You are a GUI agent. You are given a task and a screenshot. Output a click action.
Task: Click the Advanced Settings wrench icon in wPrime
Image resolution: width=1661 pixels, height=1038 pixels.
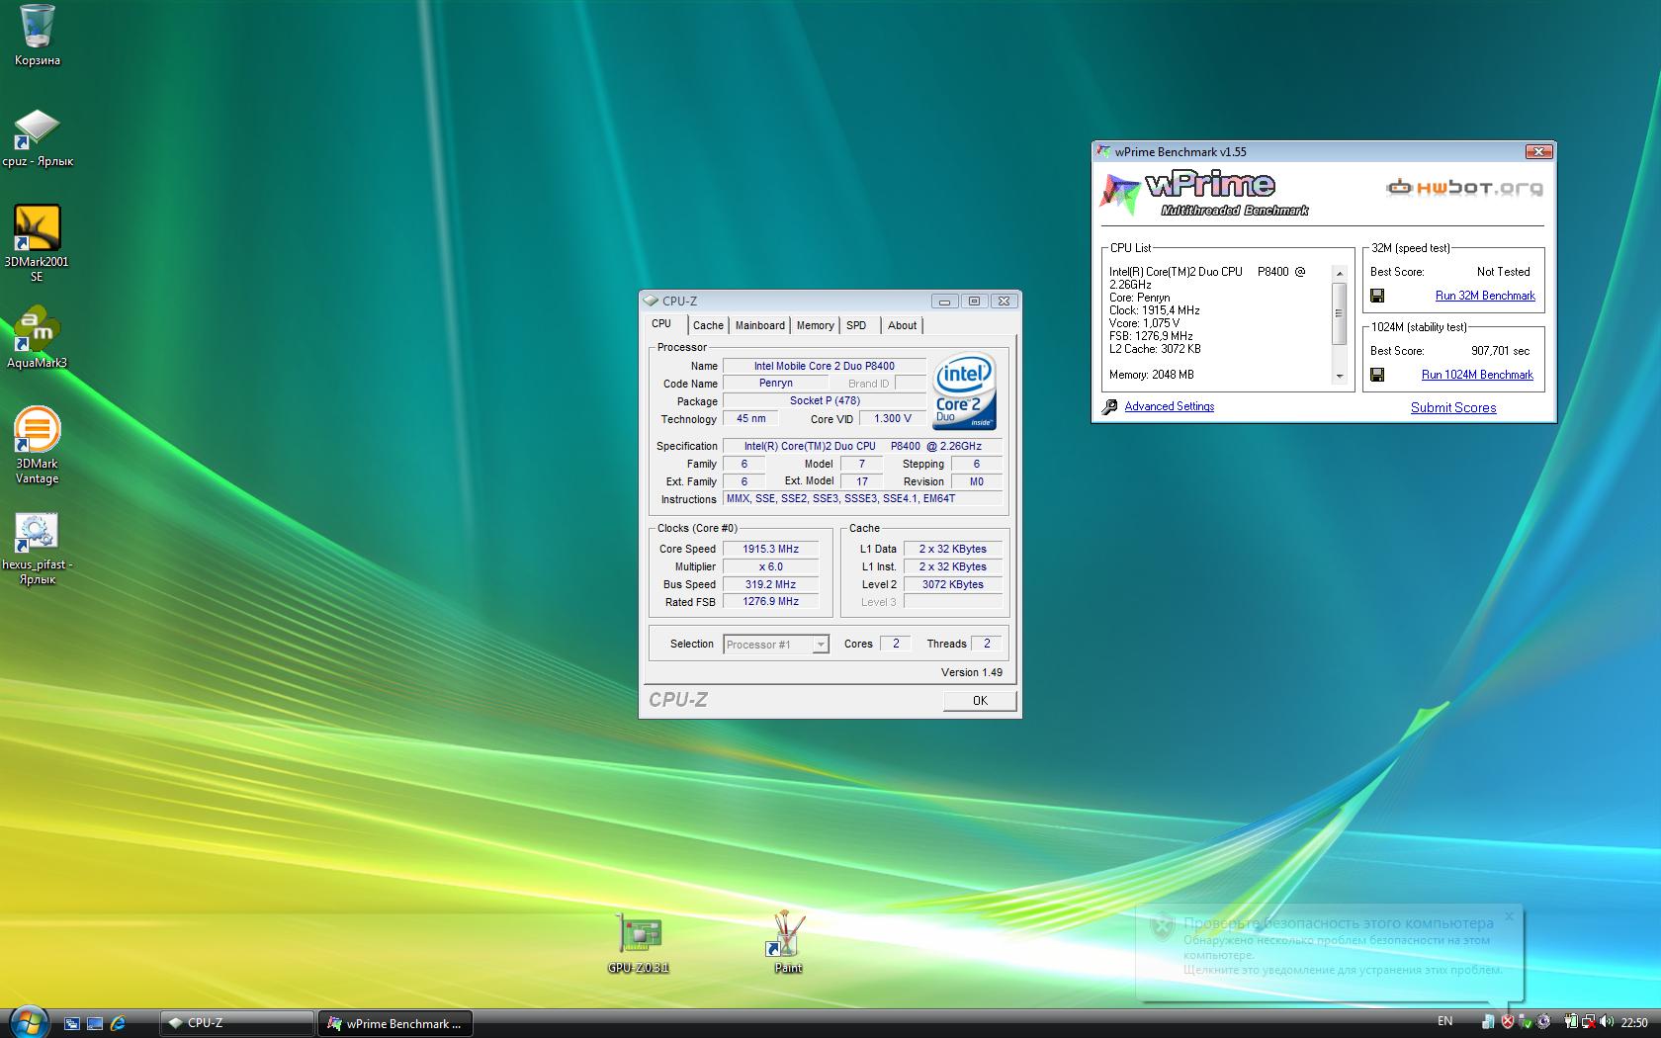pyautogui.click(x=1109, y=406)
